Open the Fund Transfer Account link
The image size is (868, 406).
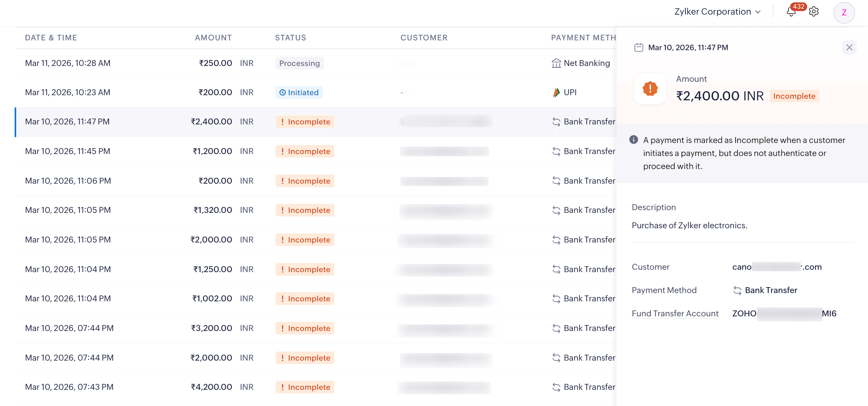[x=675, y=313]
